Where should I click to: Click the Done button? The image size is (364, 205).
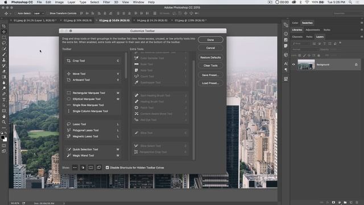(x=210, y=40)
